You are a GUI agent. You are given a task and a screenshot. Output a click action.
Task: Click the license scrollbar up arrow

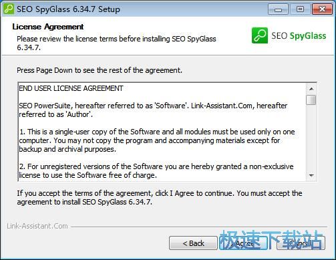[x=311, y=89]
